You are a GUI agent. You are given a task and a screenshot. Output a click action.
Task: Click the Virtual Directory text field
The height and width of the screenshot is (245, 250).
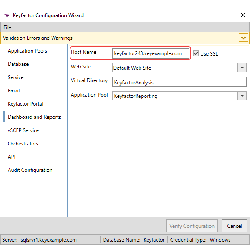(x=179, y=82)
